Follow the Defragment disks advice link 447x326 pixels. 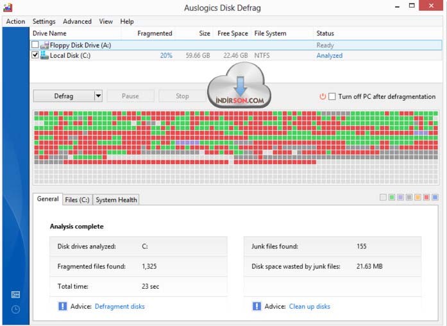(120, 306)
